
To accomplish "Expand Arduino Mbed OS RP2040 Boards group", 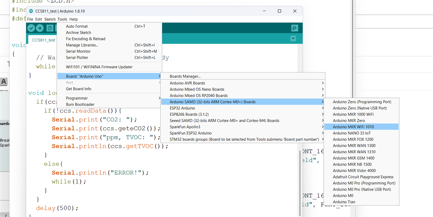I will pyautogui.click(x=243, y=95).
